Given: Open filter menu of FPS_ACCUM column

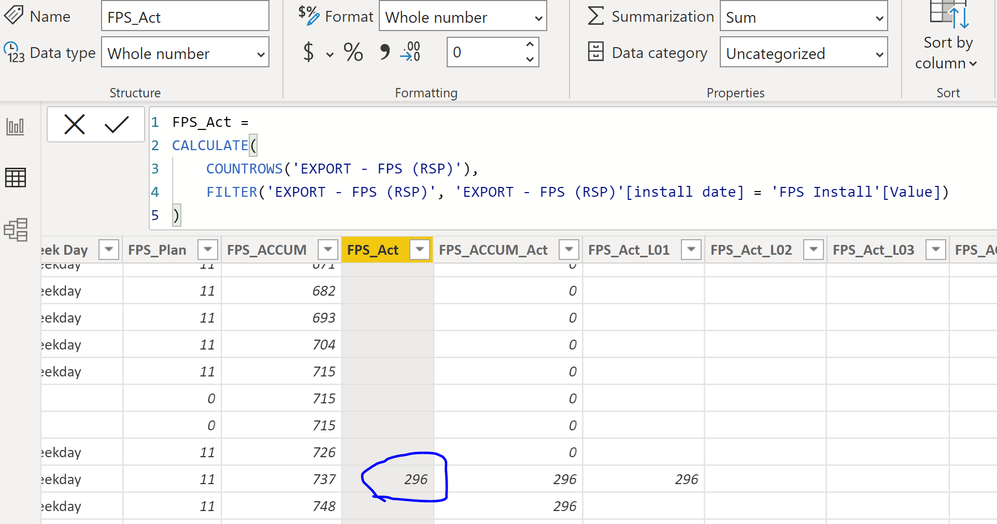Looking at the screenshot, I should pyautogui.click(x=328, y=250).
